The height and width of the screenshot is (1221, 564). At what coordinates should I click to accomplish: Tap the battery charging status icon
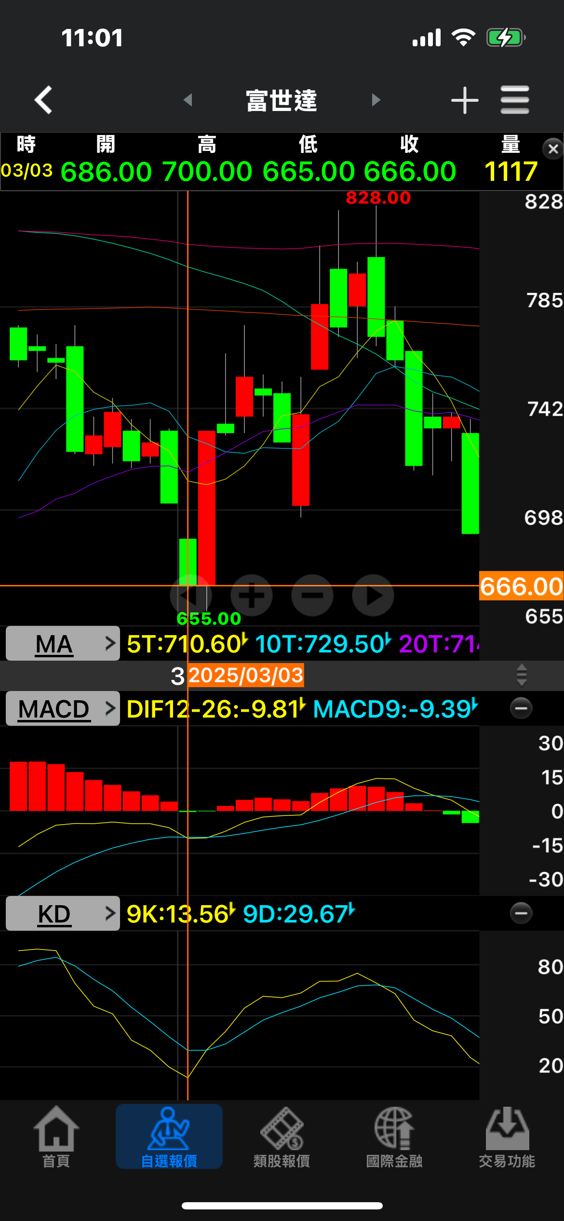tap(506, 38)
